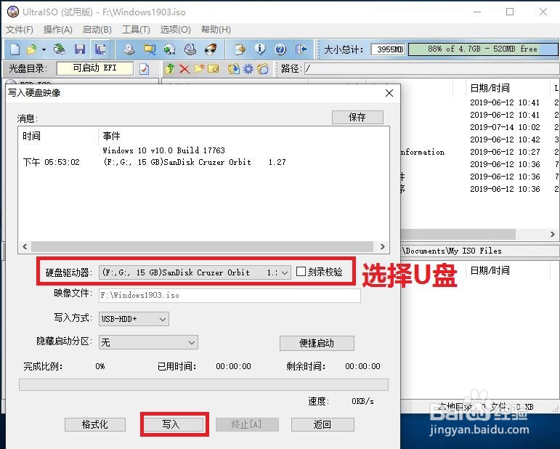Select the row dated 2019-07-14 10:02

pyautogui.click(x=505, y=127)
